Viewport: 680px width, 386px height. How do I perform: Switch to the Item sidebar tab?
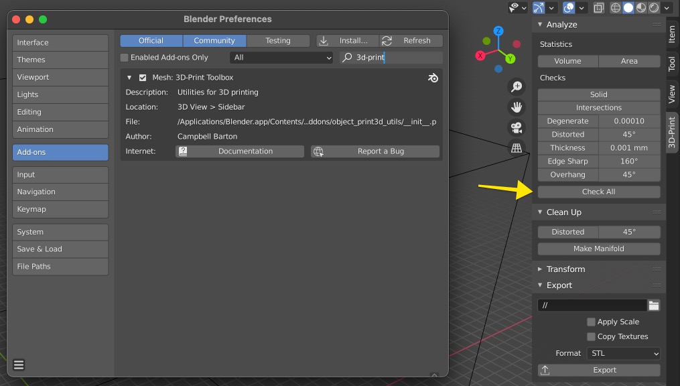[672, 34]
